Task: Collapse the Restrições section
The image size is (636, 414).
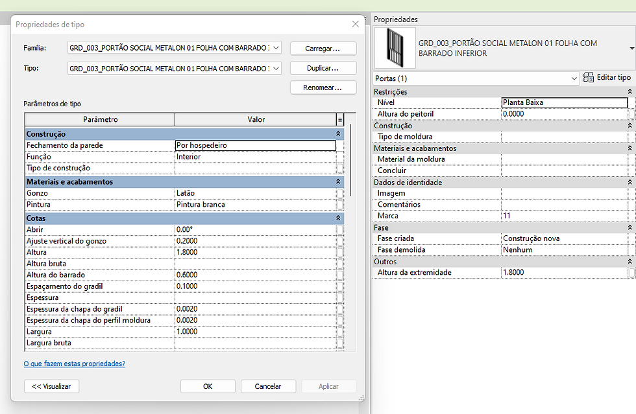Action: (630, 91)
